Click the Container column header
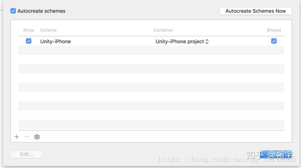 (163, 30)
